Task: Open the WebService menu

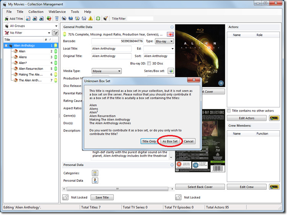Action: pyautogui.click(x=57, y=12)
